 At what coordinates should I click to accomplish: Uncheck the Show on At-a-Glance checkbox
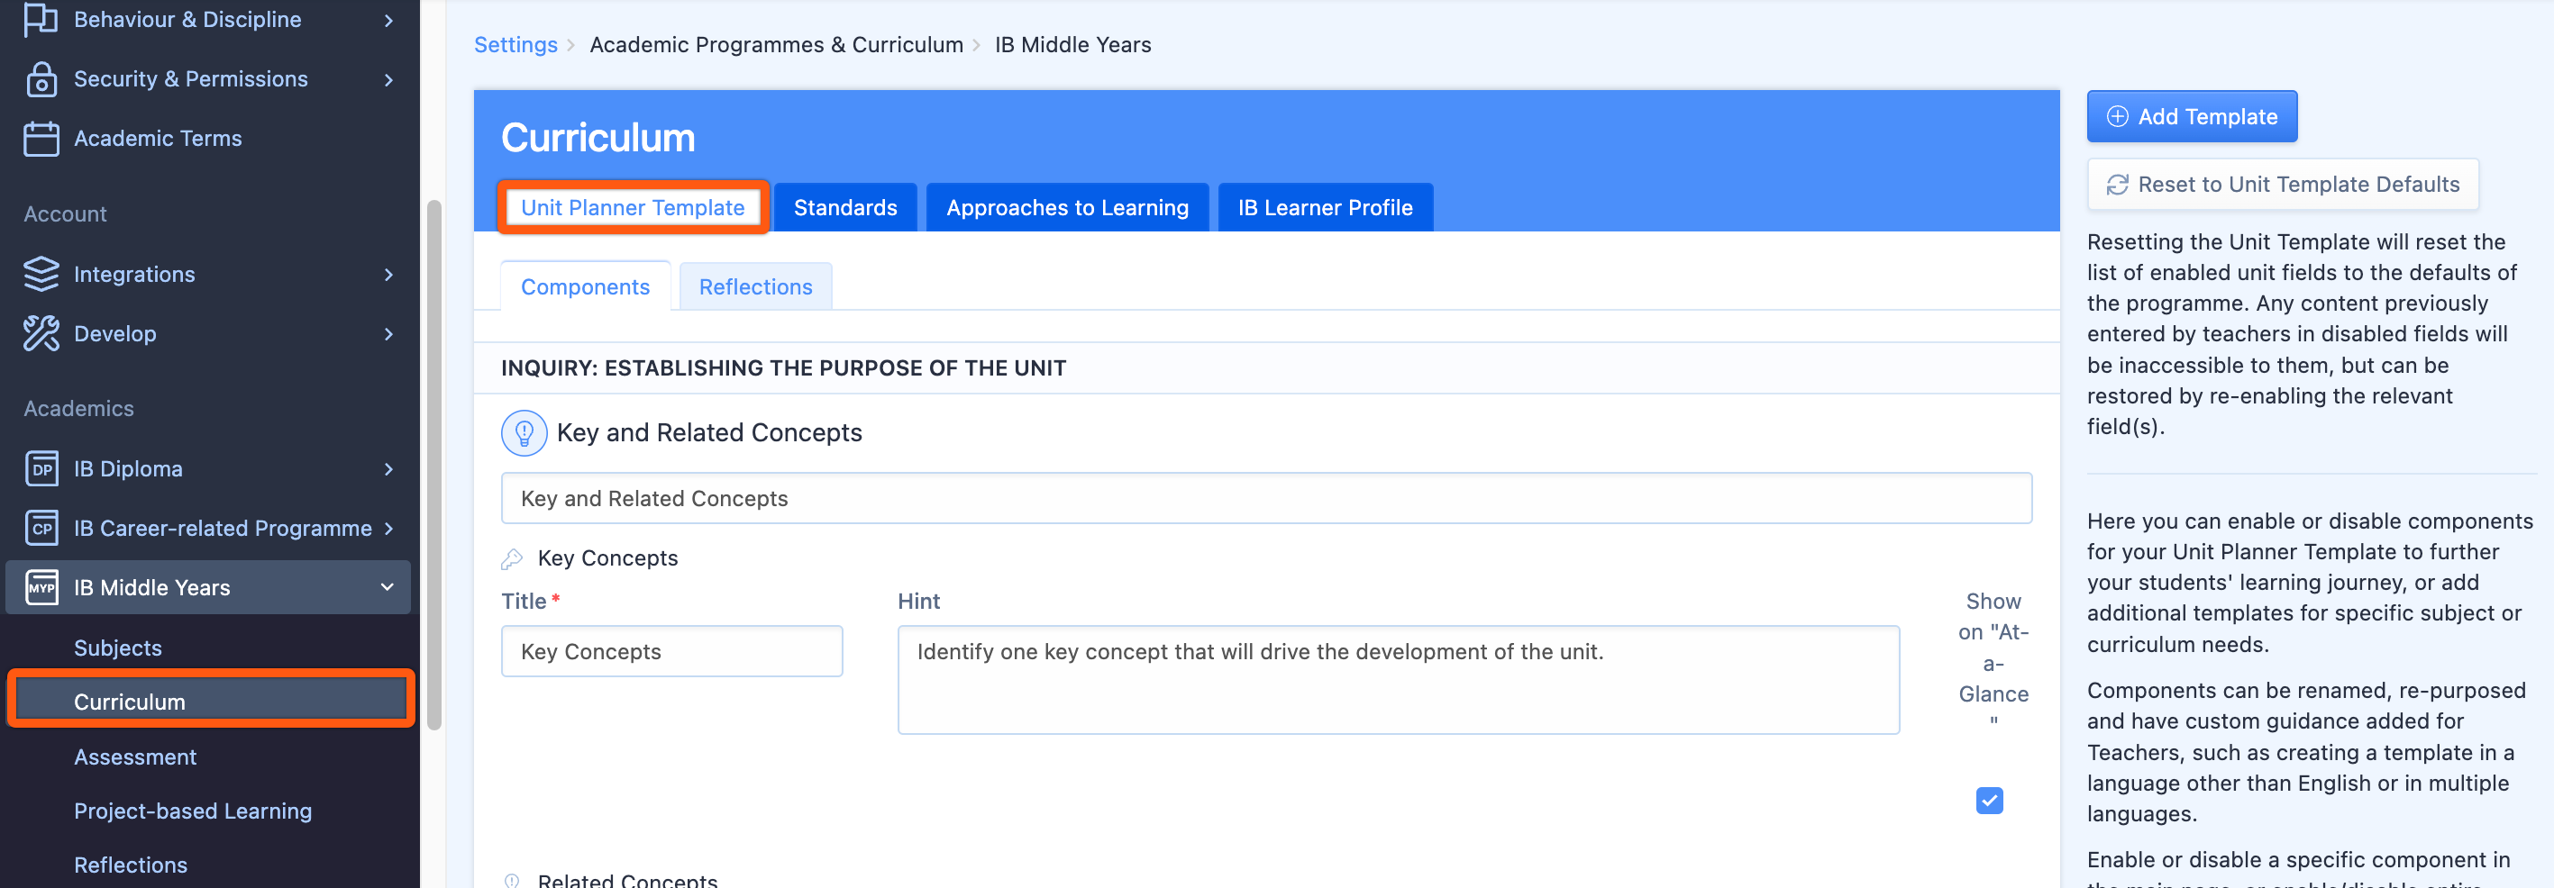(x=1989, y=800)
